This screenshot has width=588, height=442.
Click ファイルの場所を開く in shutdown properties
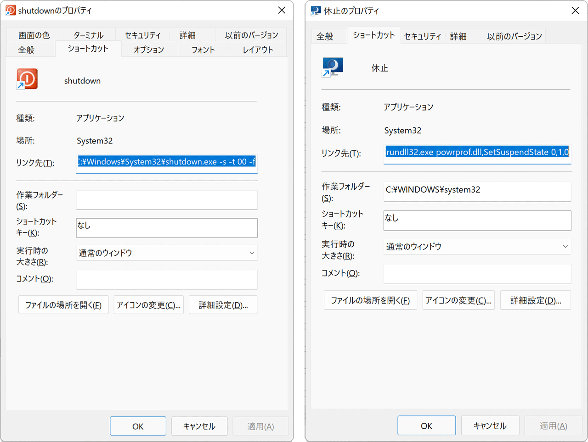(x=63, y=305)
